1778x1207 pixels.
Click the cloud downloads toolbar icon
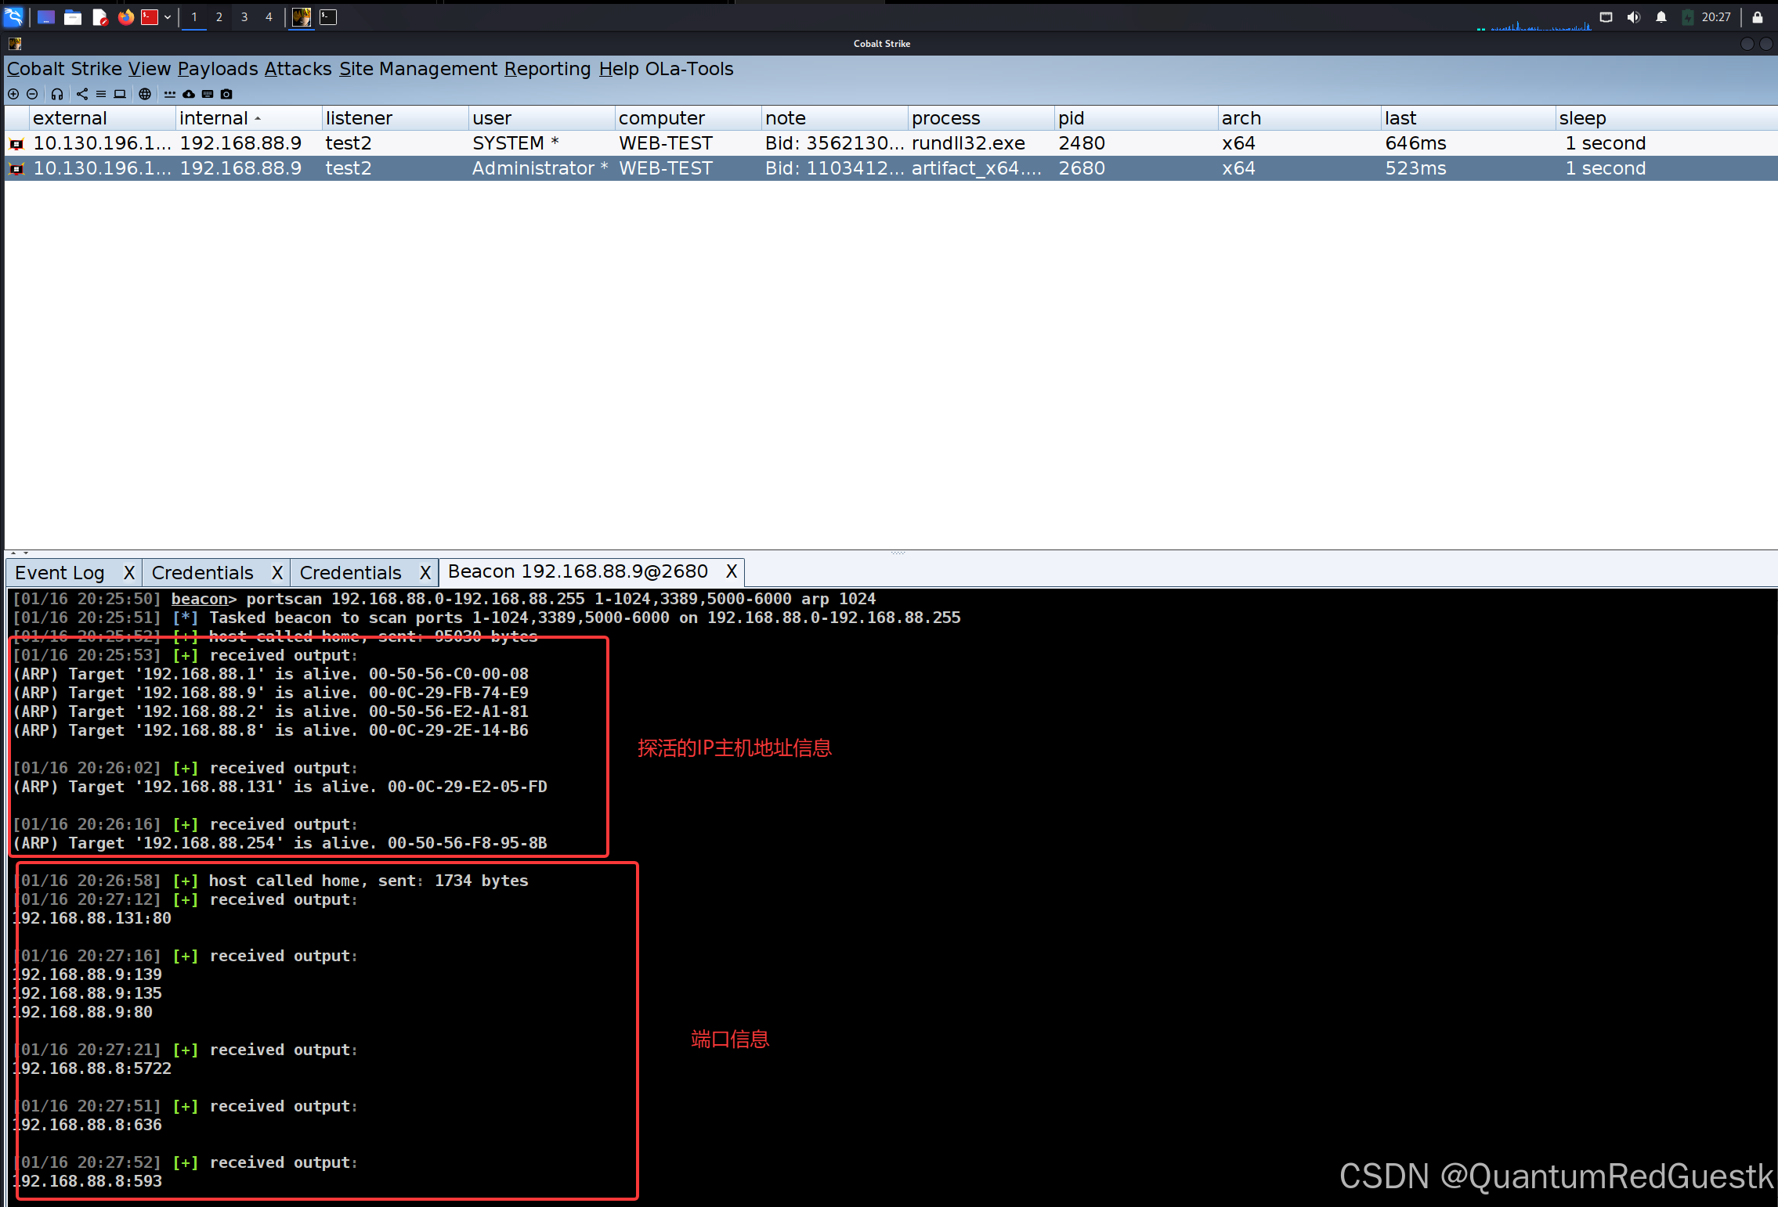189,94
